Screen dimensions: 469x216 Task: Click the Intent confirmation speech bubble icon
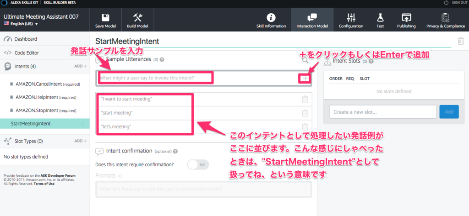tap(99, 151)
